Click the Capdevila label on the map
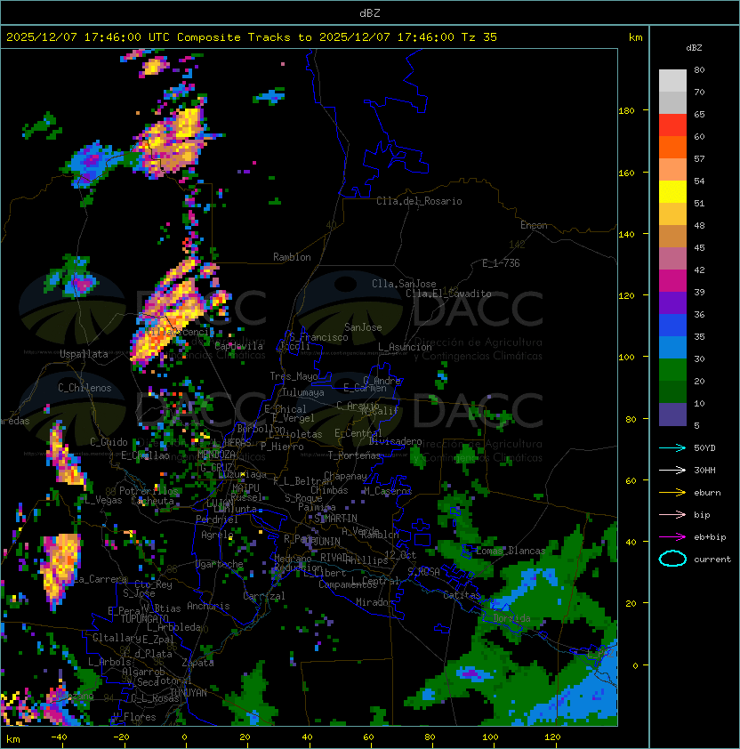The width and height of the screenshot is (740, 749). (x=238, y=346)
